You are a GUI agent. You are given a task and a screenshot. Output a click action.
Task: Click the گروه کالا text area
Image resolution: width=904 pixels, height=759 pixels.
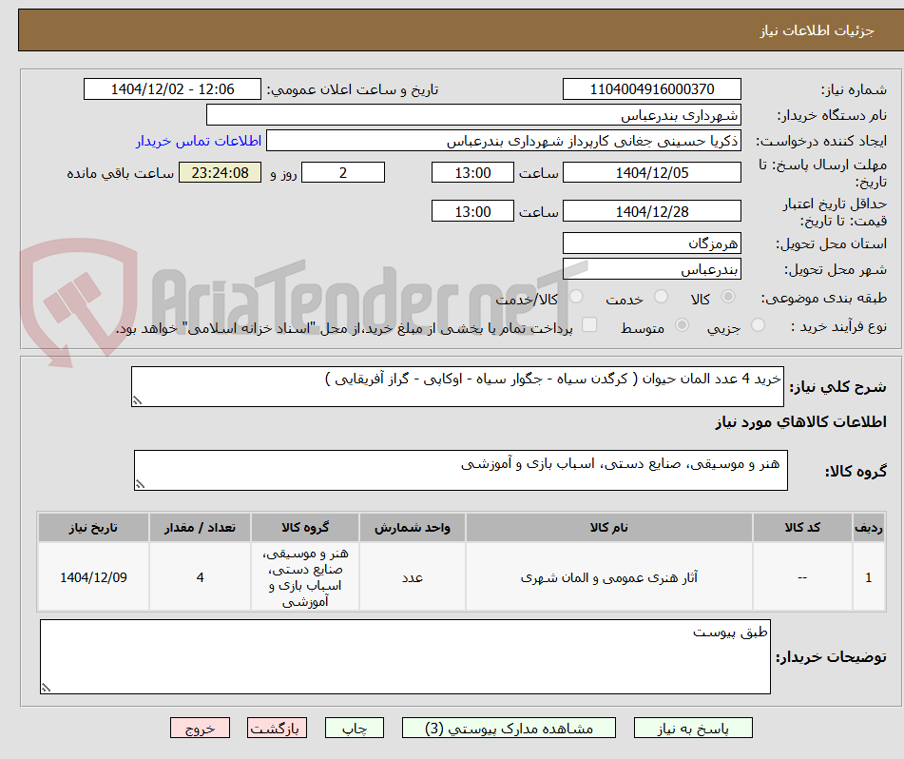point(461,470)
